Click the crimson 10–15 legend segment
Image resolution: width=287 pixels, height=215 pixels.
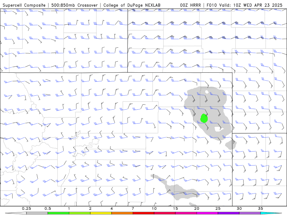(x=165, y=213)
